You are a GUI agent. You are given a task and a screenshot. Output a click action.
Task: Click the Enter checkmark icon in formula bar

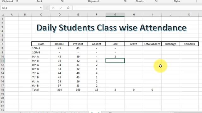click(61, 8)
